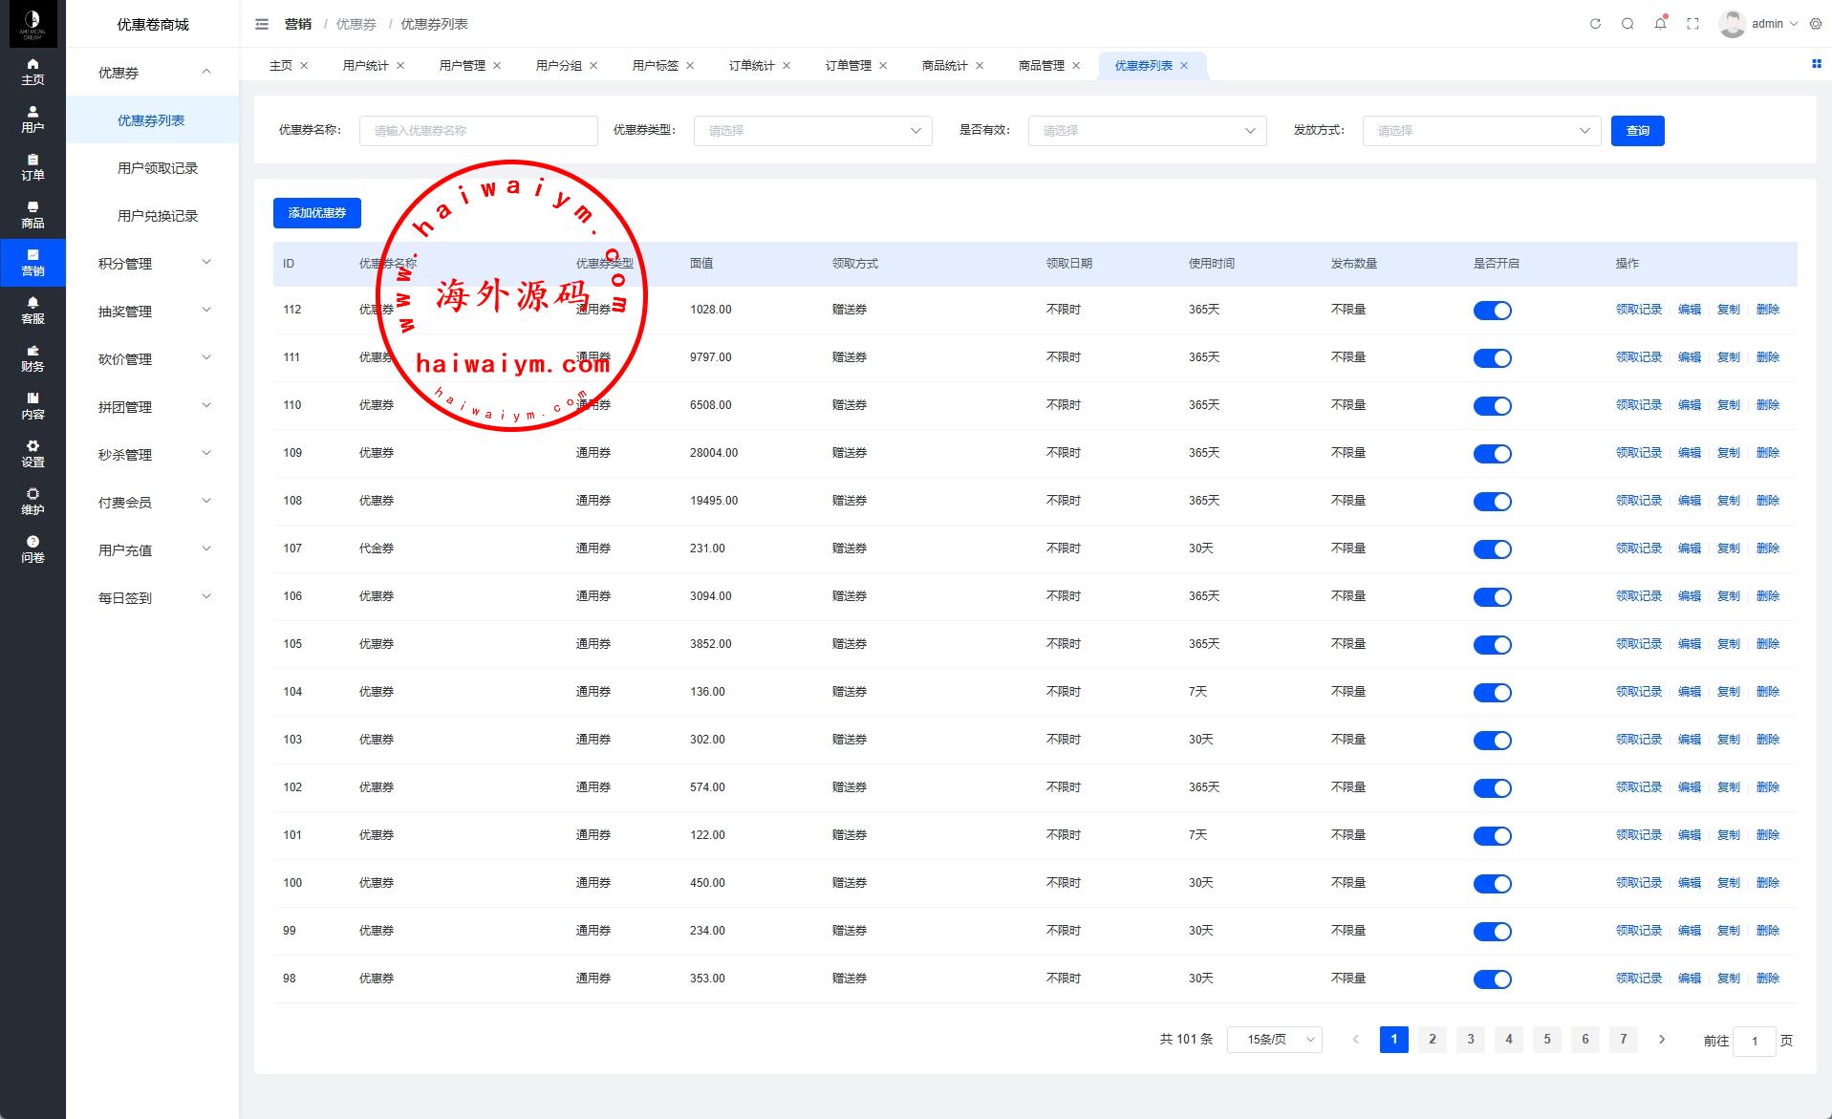This screenshot has width=1832, height=1119.
Task: Close the 用户统计 tab
Action: point(400,66)
